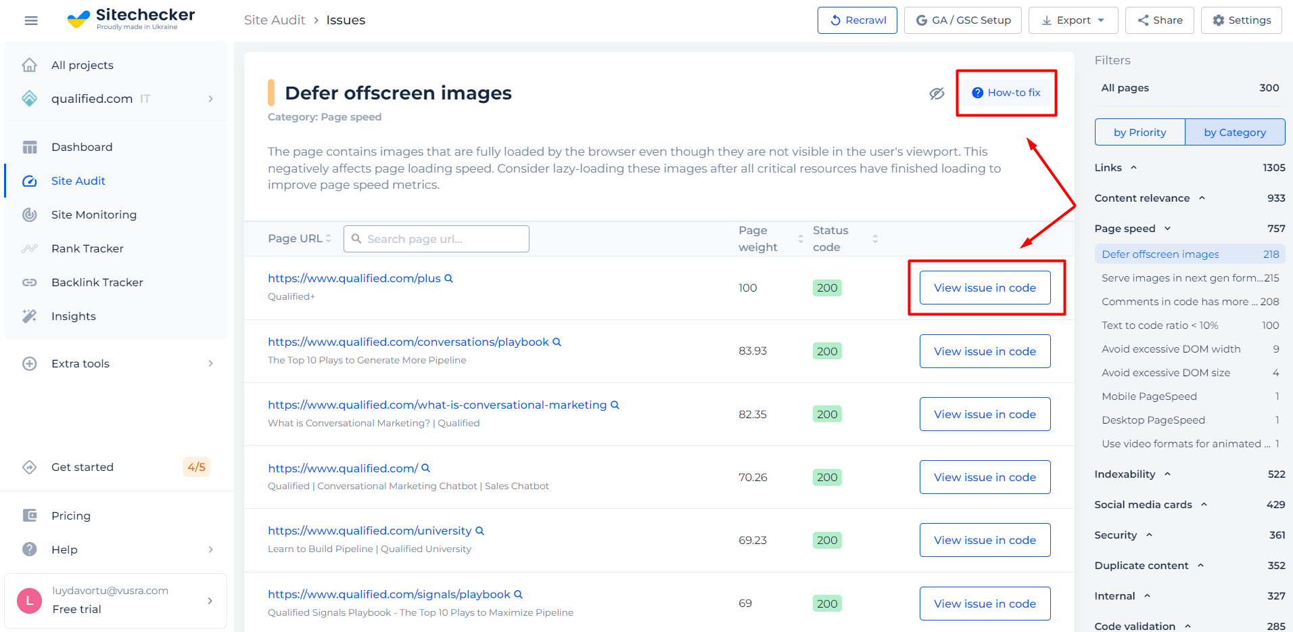Viewport: 1293px width, 632px height.
Task: Select Text to code ratio < 10% filter
Action: (x=1190, y=325)
